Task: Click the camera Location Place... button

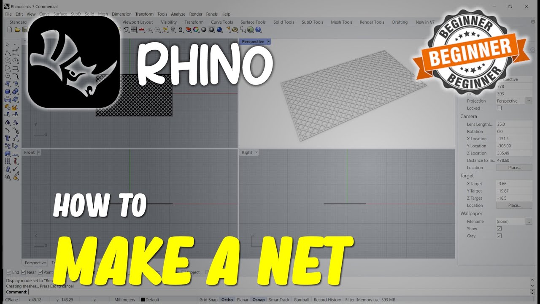Action: tap(514, 168)
